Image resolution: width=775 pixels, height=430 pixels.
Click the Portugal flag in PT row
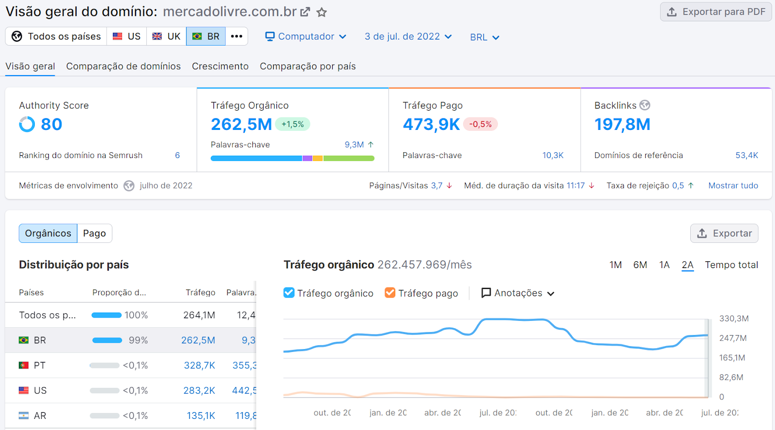click(x=24, y=366)
